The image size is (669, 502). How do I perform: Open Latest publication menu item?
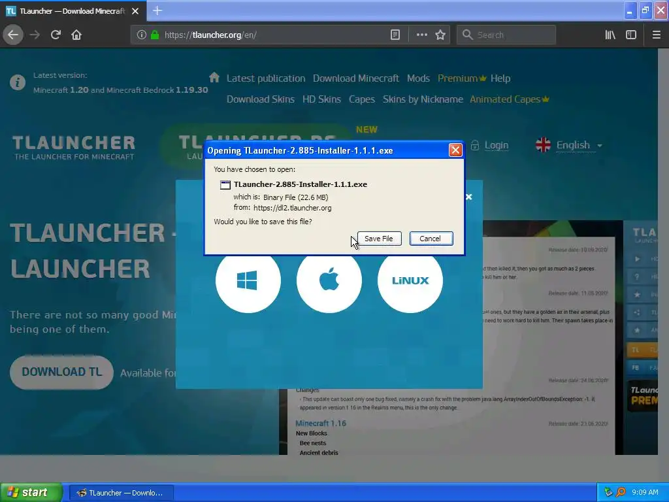266,78
